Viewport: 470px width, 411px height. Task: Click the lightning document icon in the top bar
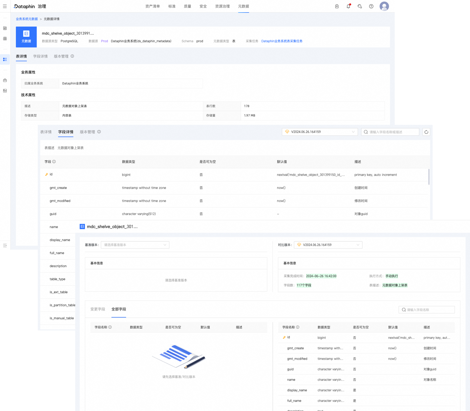point(337,6)
